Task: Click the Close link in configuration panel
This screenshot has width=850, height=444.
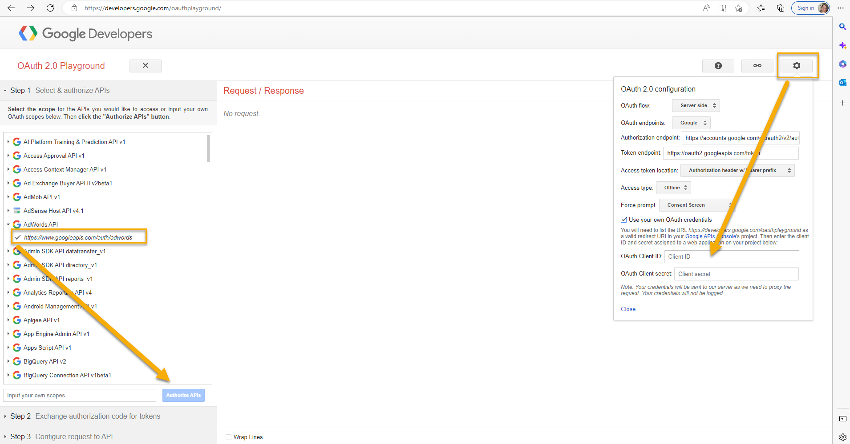Action: pyautogui.click(x=628, y=309)
